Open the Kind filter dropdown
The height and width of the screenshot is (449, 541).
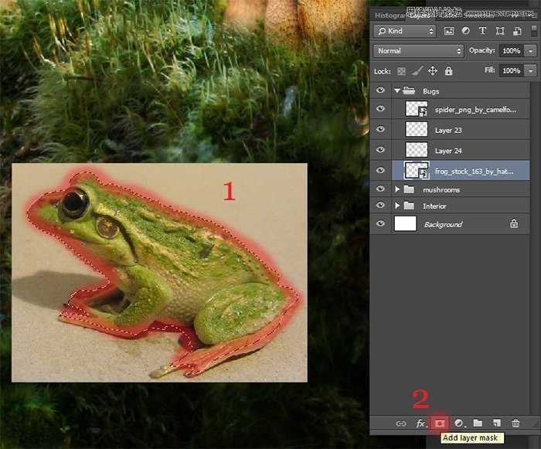405,31
